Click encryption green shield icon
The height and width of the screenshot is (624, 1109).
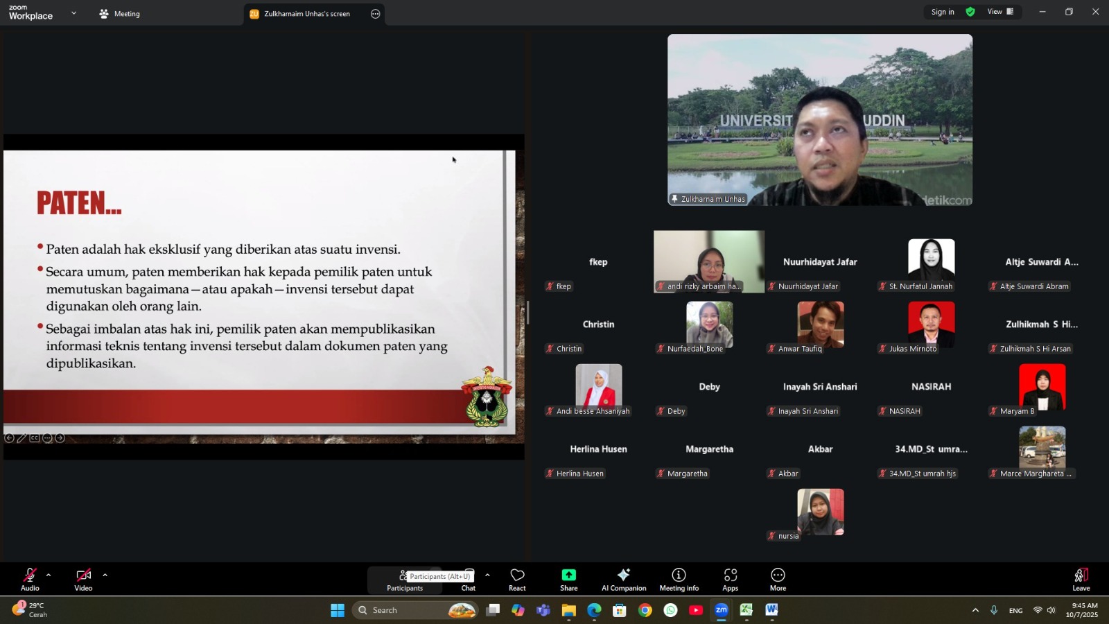coord(970,12)
